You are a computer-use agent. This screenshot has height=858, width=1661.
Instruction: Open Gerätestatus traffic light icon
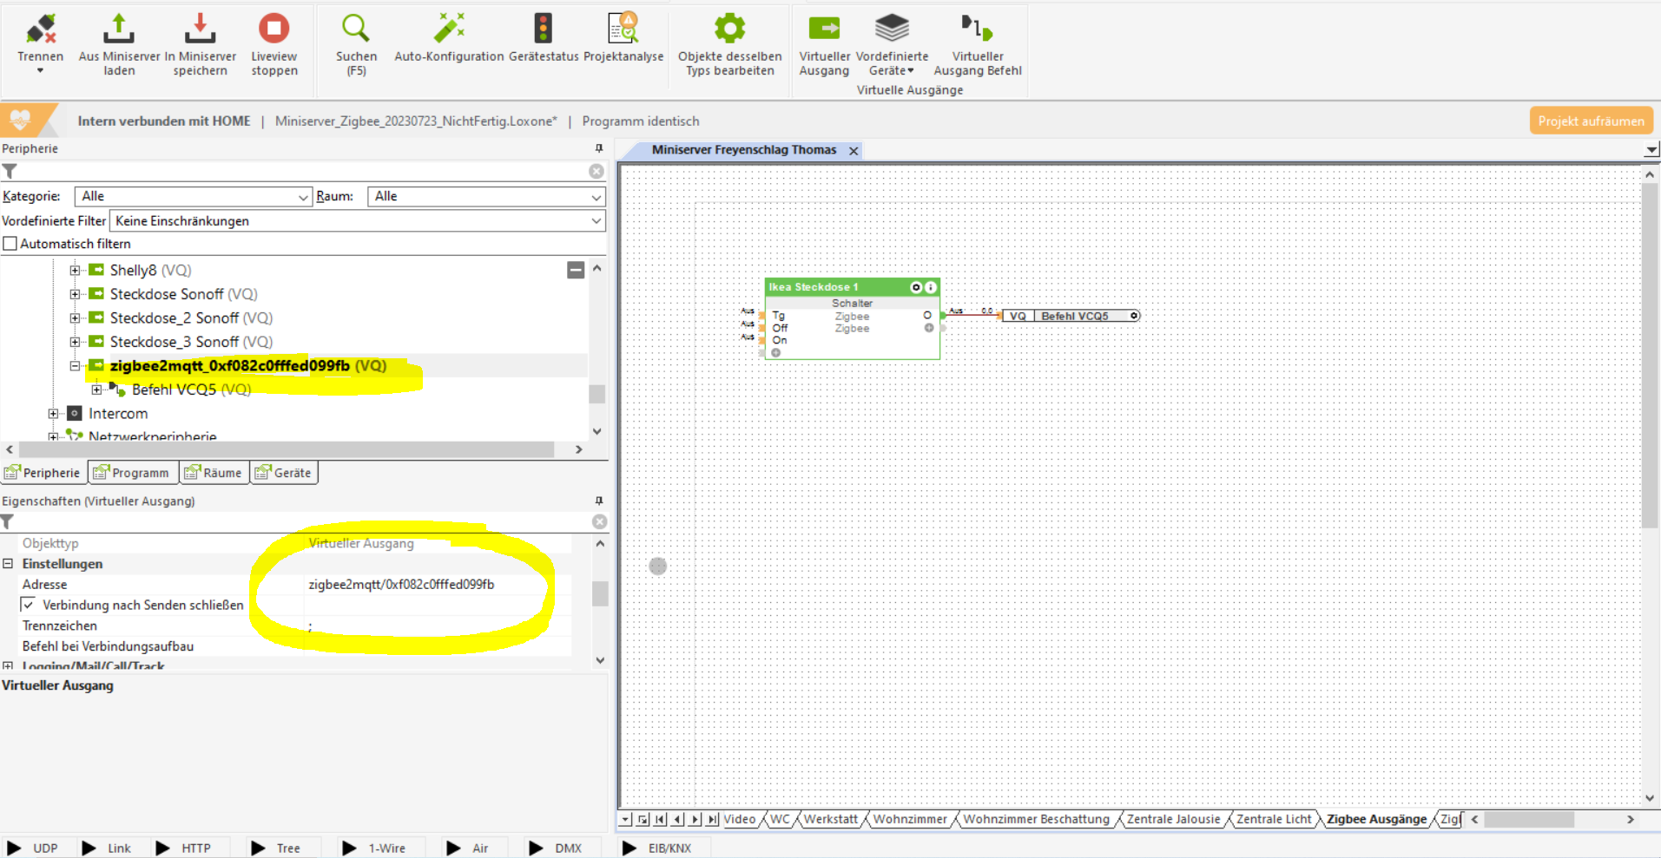543,29
